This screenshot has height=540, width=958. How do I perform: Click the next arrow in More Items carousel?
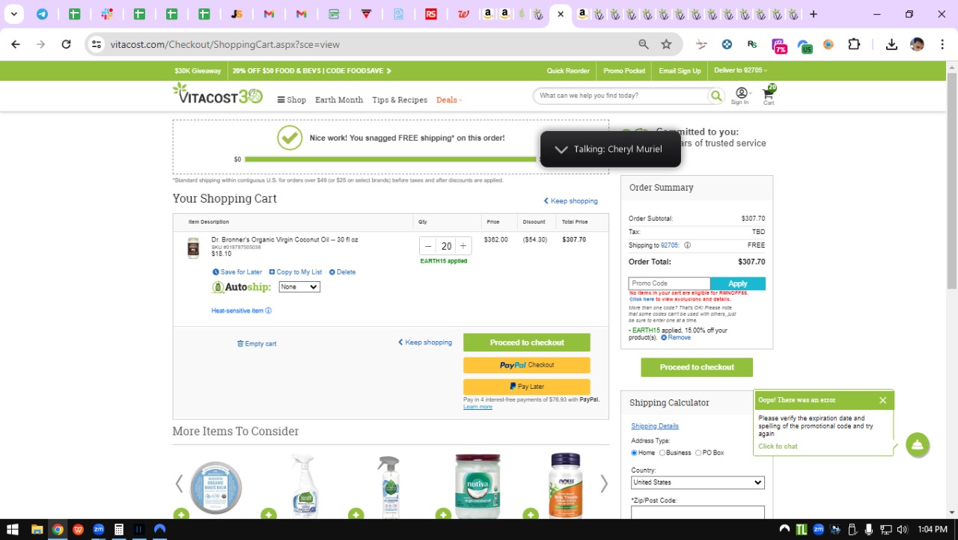tap(604, 484)
